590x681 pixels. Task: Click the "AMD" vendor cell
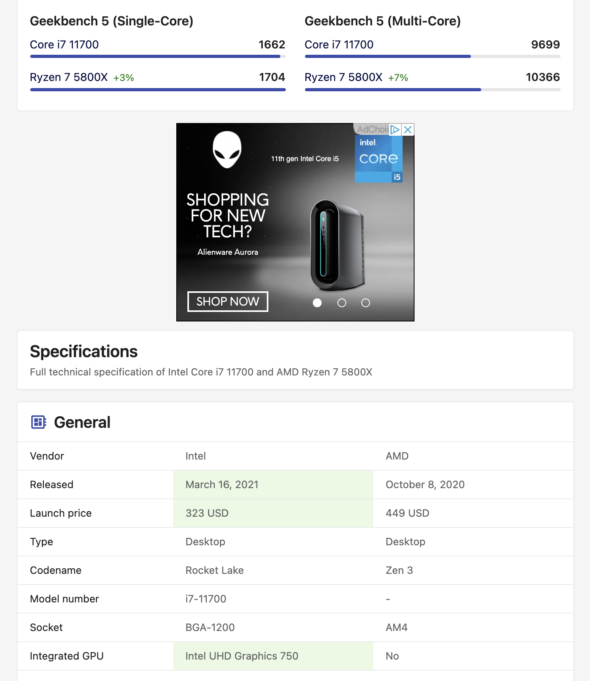coord(473,456)
